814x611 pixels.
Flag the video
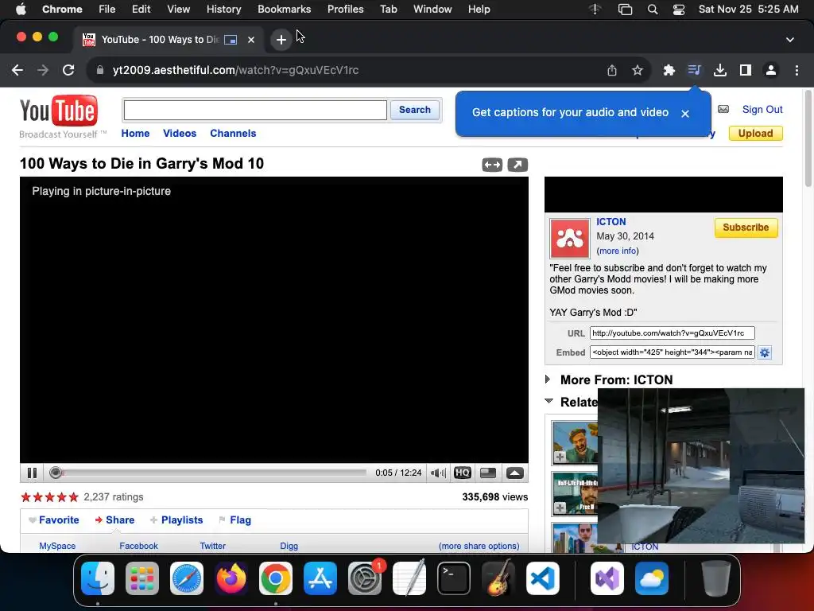(x=235, y=520)
